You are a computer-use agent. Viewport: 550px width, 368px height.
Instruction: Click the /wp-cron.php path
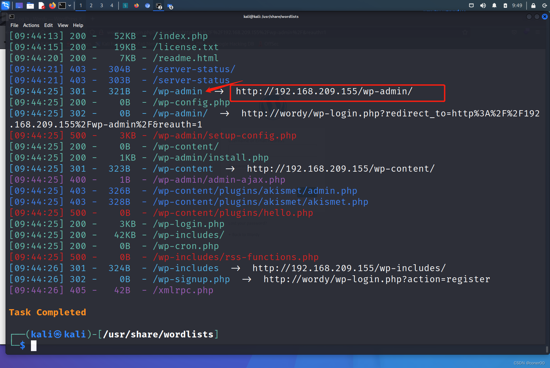pos(186,246)
